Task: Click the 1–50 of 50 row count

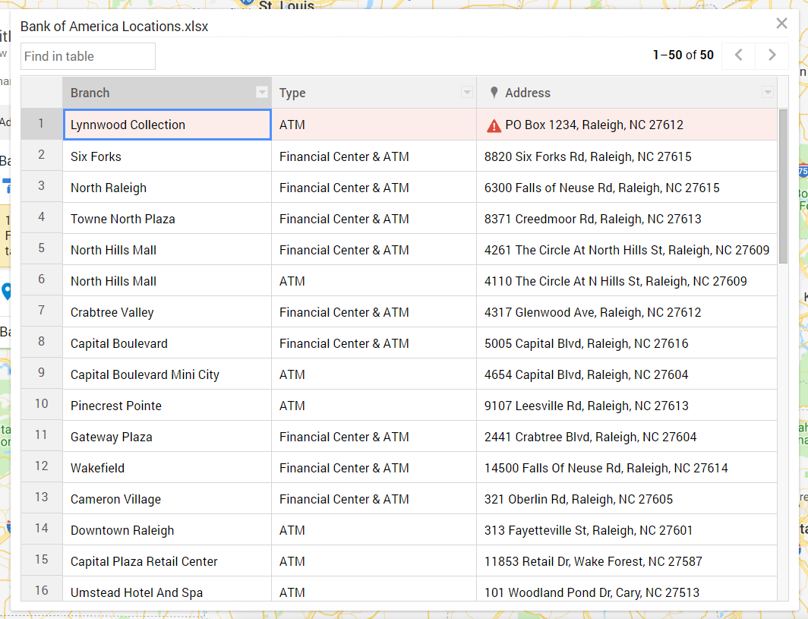Action: tap(683, 55)
